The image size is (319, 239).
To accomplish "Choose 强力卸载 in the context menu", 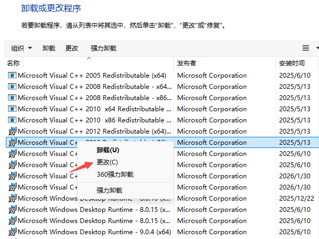I will [110, 191].
